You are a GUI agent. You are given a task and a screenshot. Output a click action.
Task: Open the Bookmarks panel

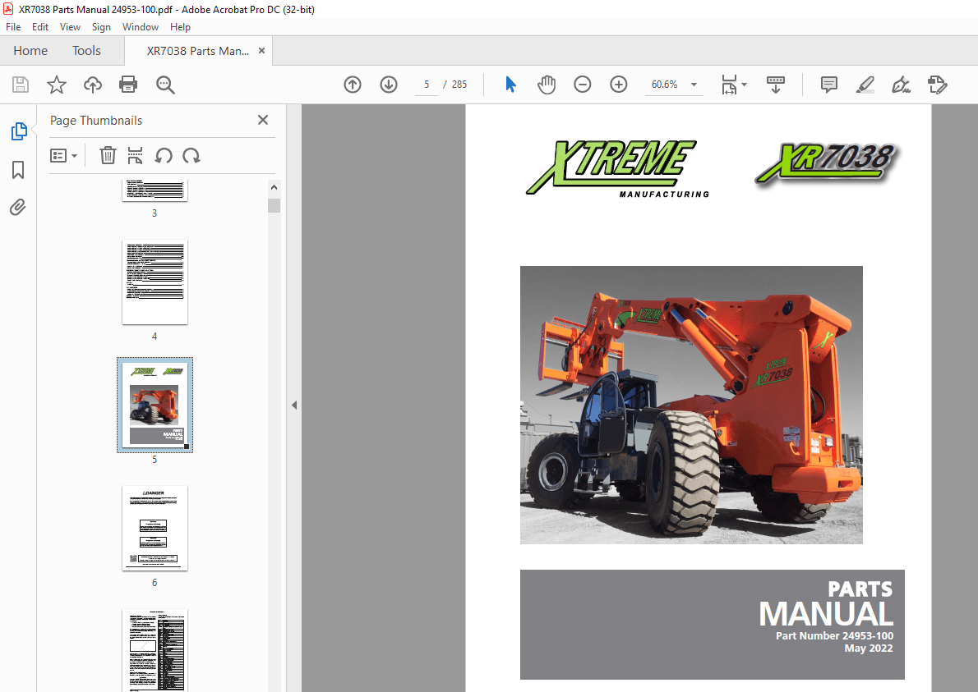[18, 170]
